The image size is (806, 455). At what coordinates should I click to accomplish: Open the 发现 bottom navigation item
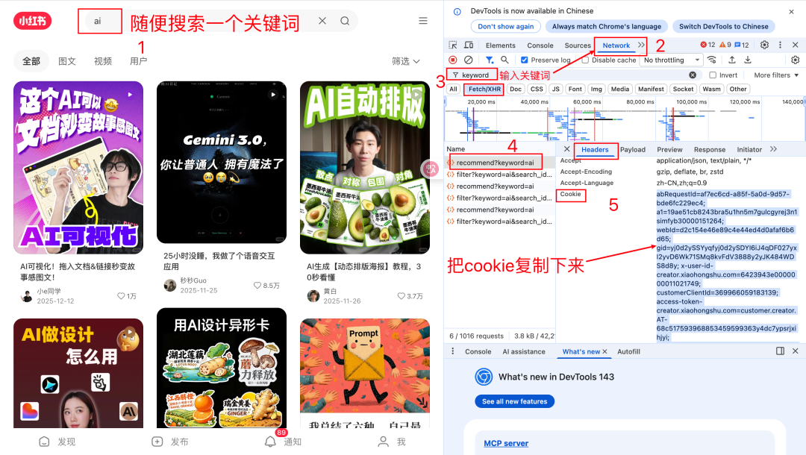click(57, 442)
